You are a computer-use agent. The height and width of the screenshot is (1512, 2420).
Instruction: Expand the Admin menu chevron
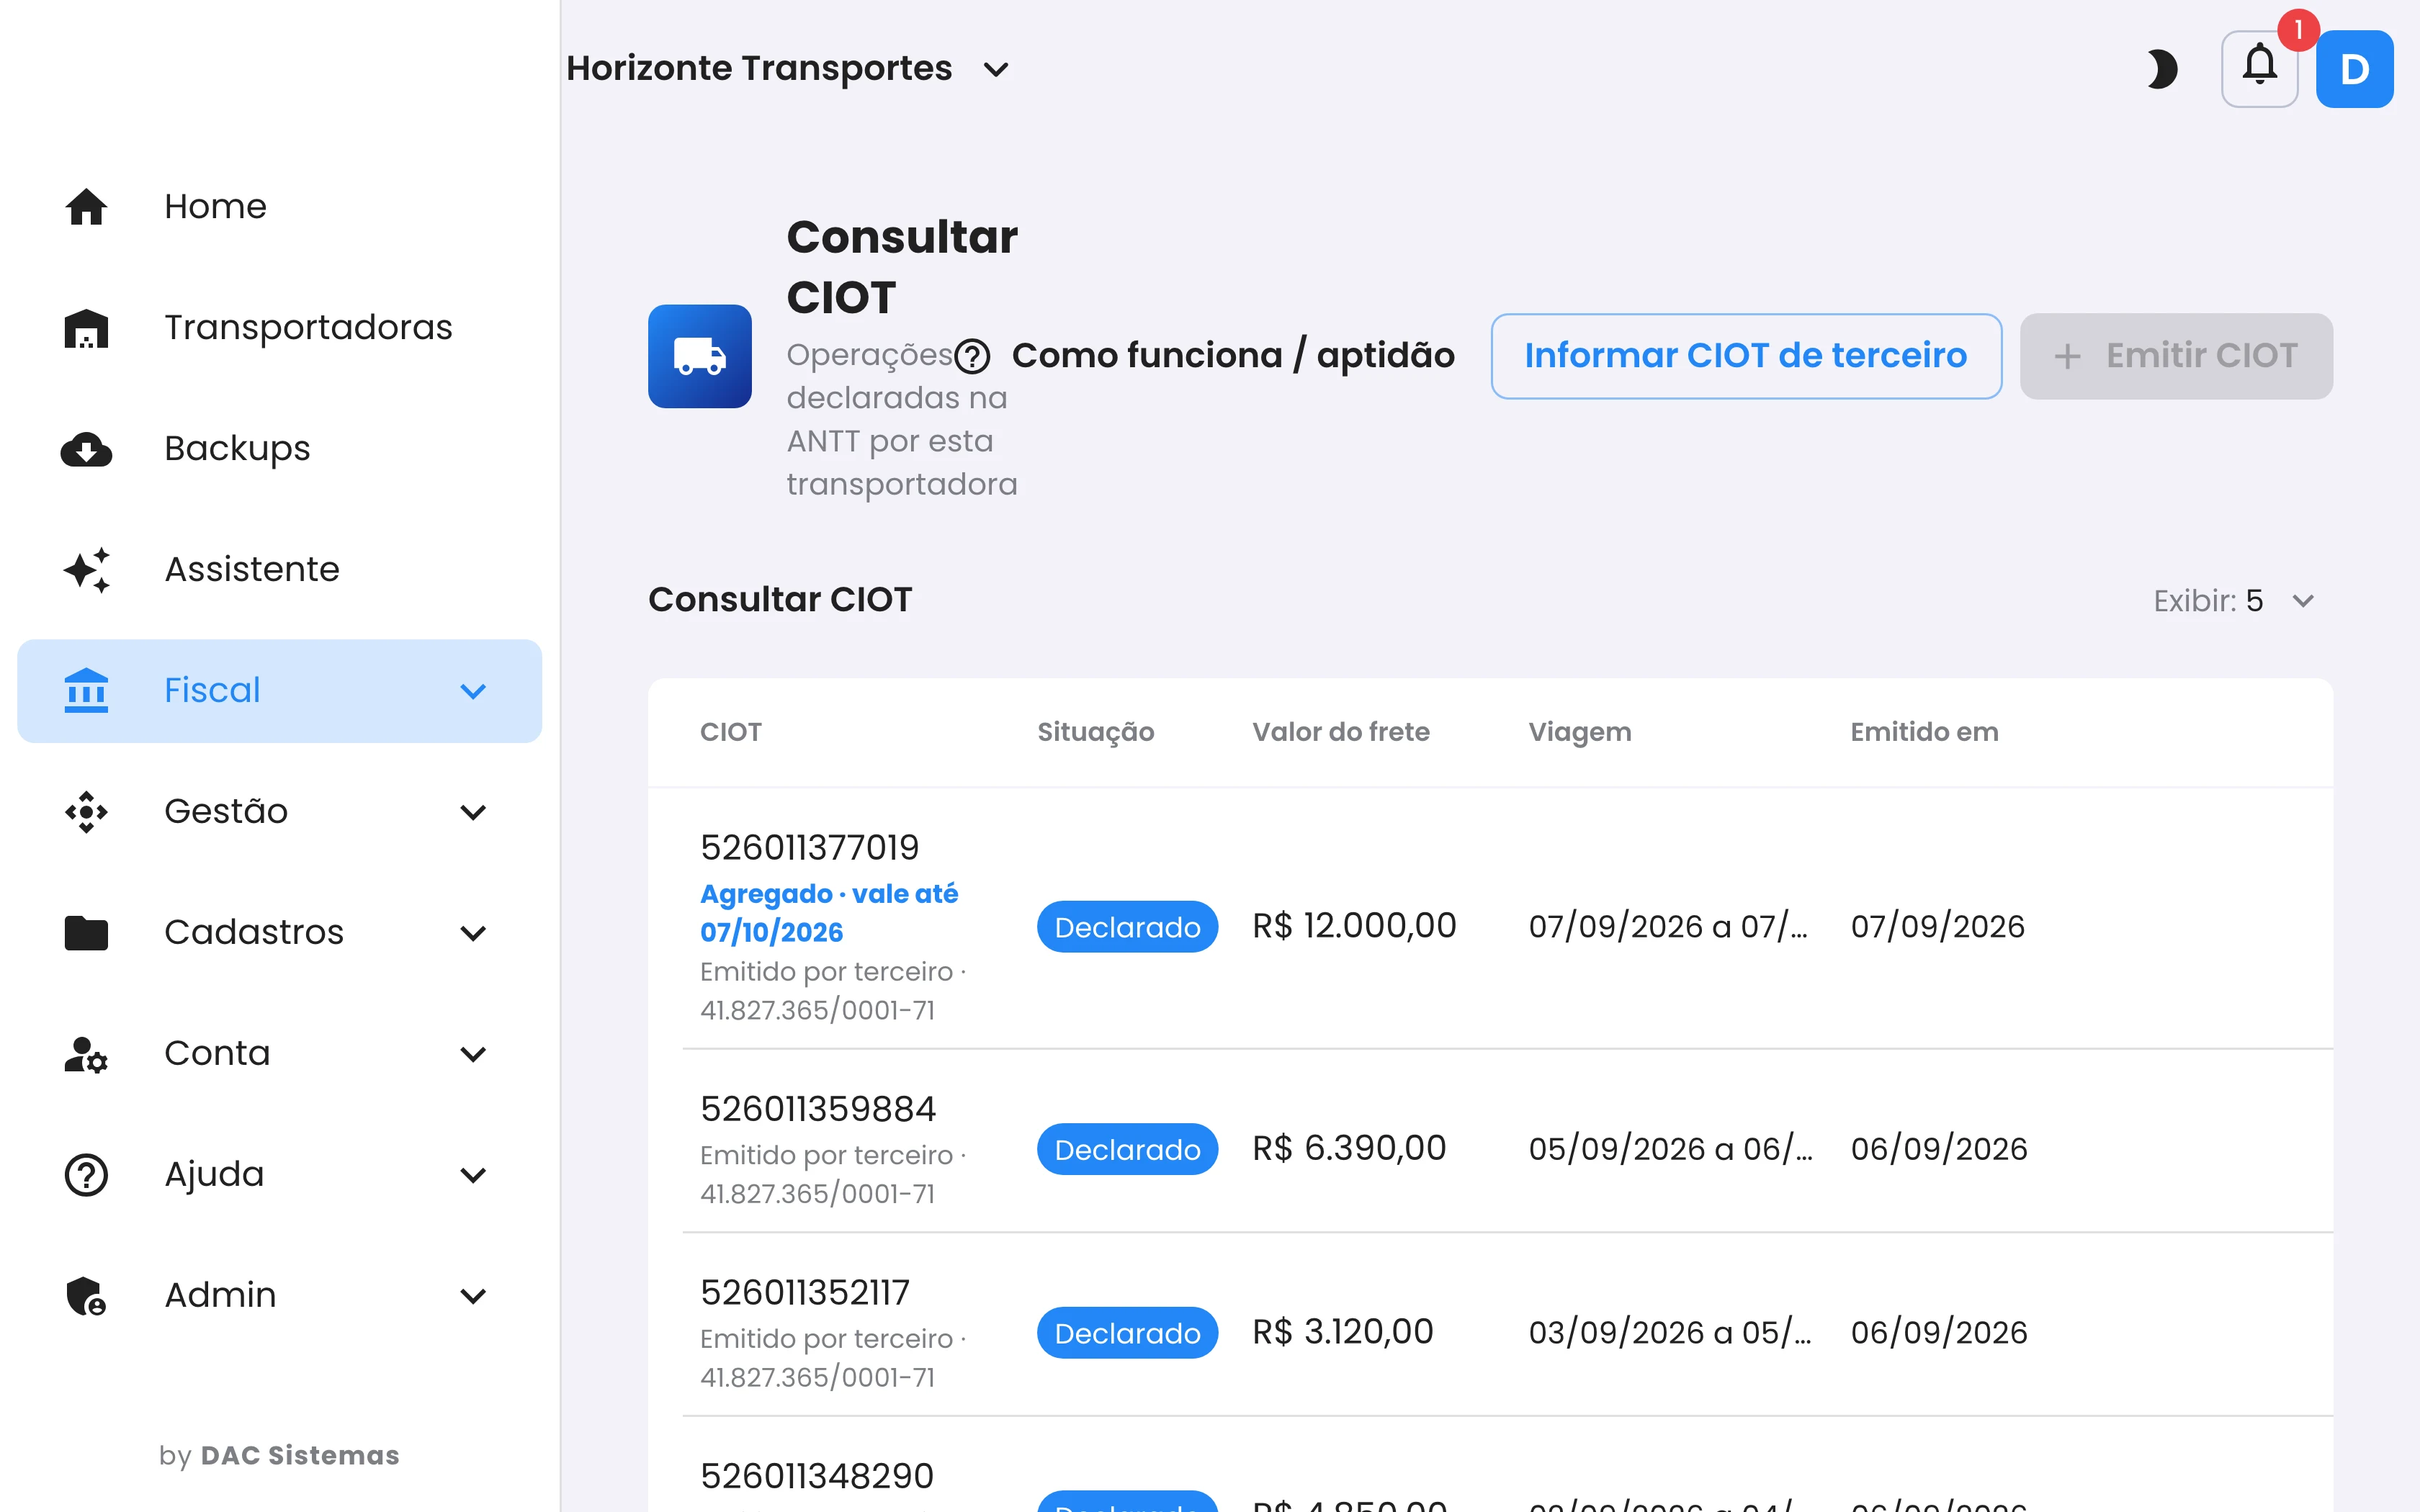click(x=473, y=1296)
